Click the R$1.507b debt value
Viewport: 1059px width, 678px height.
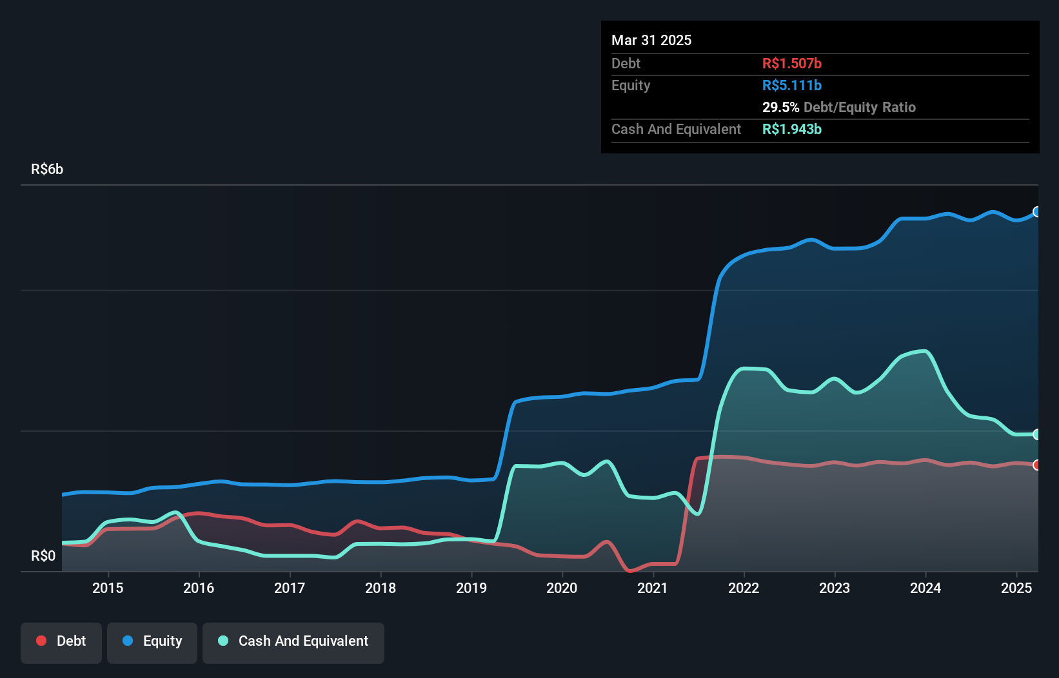click(792, 63)
